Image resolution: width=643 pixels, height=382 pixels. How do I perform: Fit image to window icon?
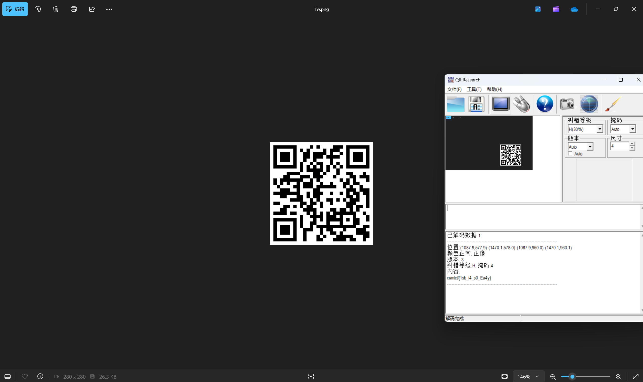click(x=504, y=376)
